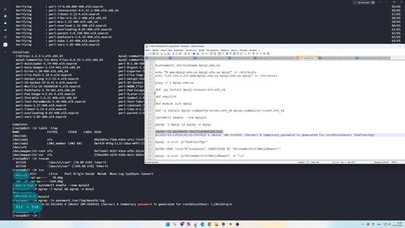Click the terminal command prompt cursor
This screenshot has height=228, width=405.
pyautogui.click(x=39, y=215)
